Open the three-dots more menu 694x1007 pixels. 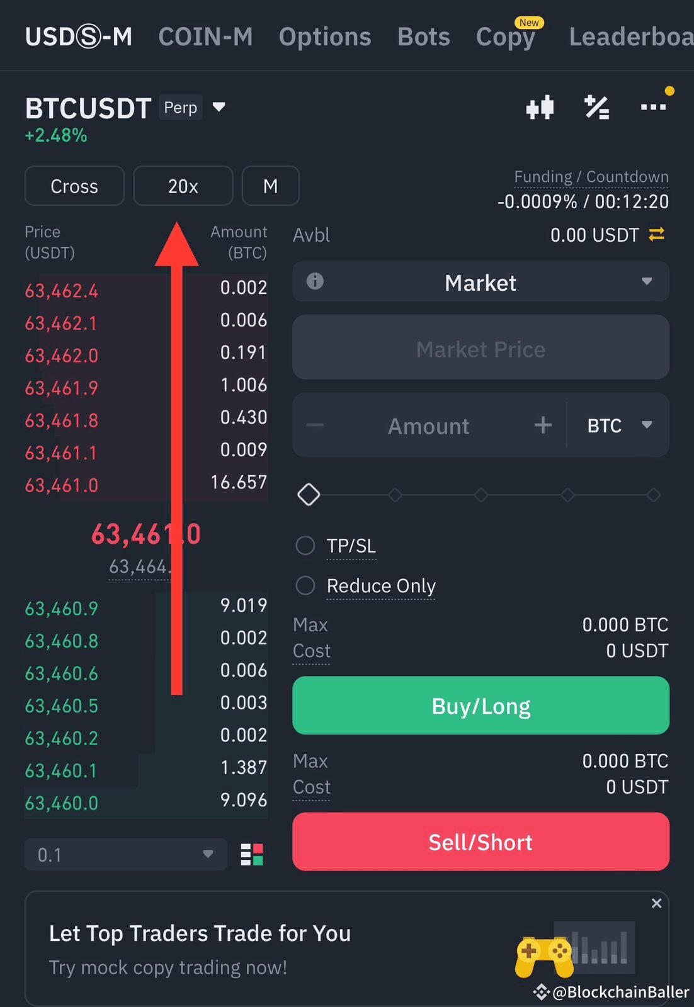coord(653,107)
